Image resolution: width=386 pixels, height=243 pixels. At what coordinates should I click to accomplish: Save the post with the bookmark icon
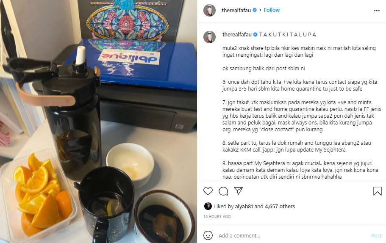pos(377,191)
